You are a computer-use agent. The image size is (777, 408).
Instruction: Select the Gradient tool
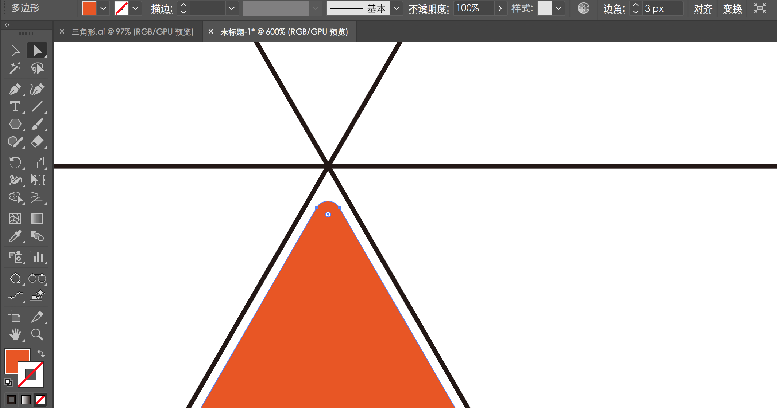pyautogui.click(x=37, y=219)
